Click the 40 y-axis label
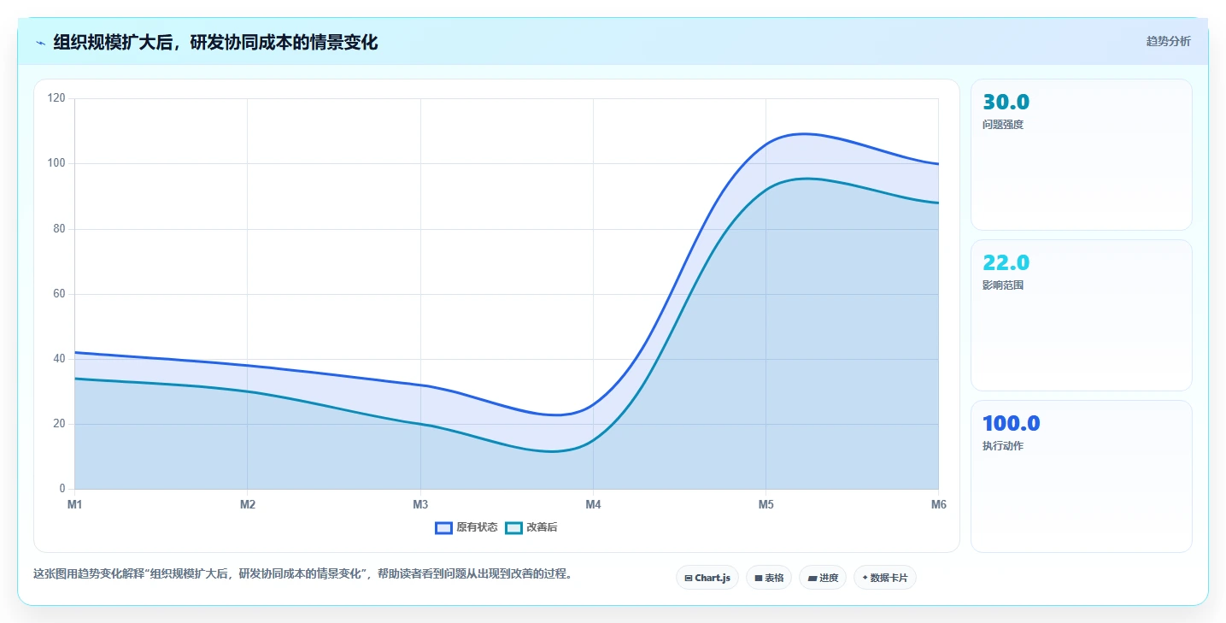This screenshot has height=623, width=1226. pos(59,359)
